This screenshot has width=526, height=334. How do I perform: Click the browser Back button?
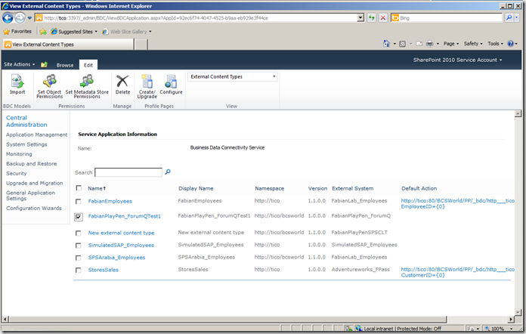[x=8, y=18]
